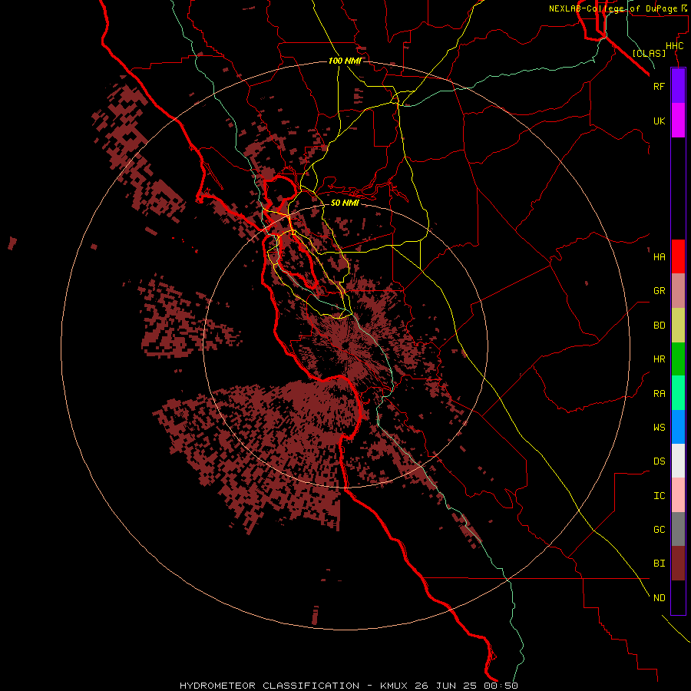Image resolution: width=691 pixels, height=691 pixels.
Task: Click the DS white legend swatch
Action: coord(678,461)
